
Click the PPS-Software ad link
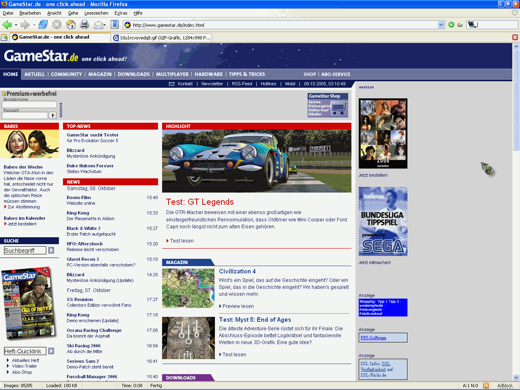(373, 338)
